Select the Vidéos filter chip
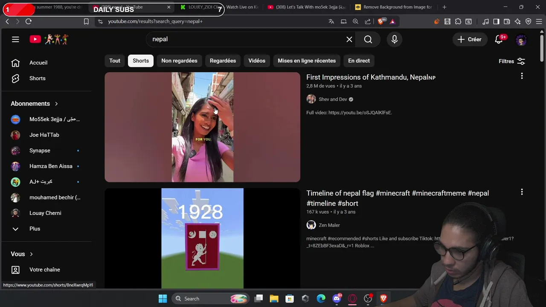The width and height of the screenshot is (546, 307). (x=257, y=61)
